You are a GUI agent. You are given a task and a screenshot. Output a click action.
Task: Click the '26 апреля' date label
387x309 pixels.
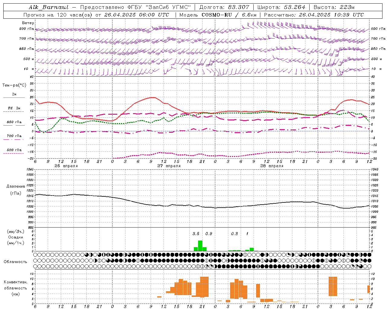click(66, 166)
